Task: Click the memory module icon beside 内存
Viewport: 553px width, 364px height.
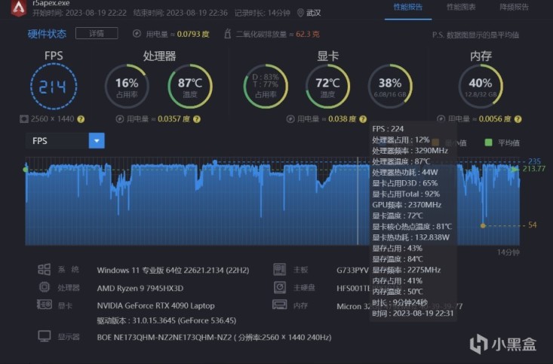Action: (280, 304)
